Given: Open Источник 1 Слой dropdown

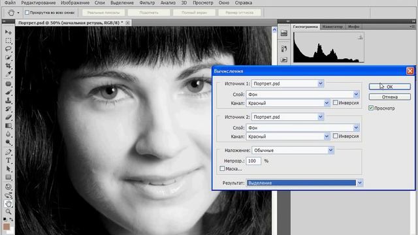Looking at the screenshot, I should 303,94.
